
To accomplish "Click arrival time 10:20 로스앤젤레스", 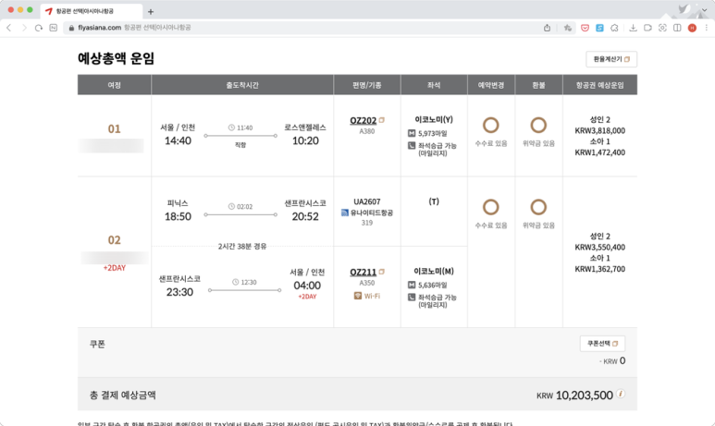I will (305, 140).
